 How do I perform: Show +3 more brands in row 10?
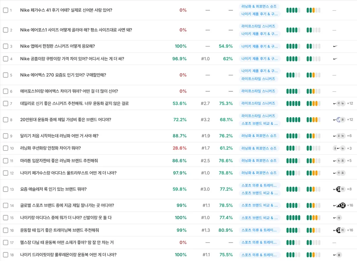[349, 148]
